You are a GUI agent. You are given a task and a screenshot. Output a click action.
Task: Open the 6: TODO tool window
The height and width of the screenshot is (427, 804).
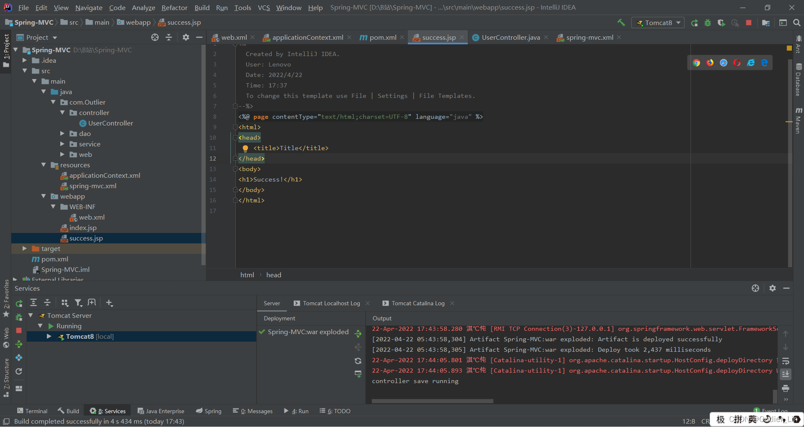point(335,411)
